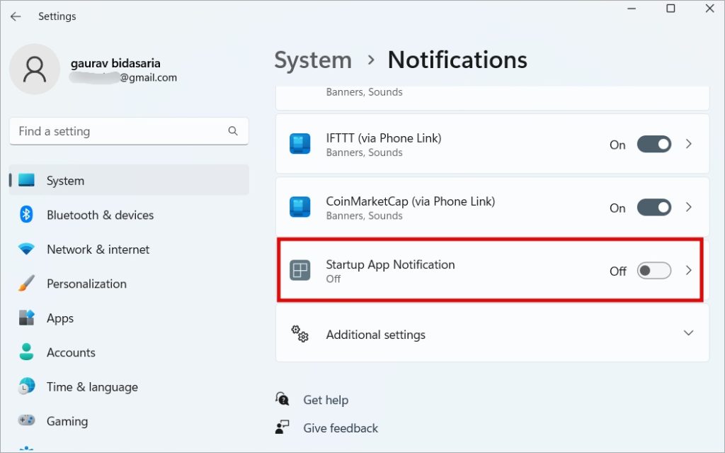Image resolution: width=725 pixels, height=453 pixels.
Task: Click the Give feedback link
Action: [341, 428]
